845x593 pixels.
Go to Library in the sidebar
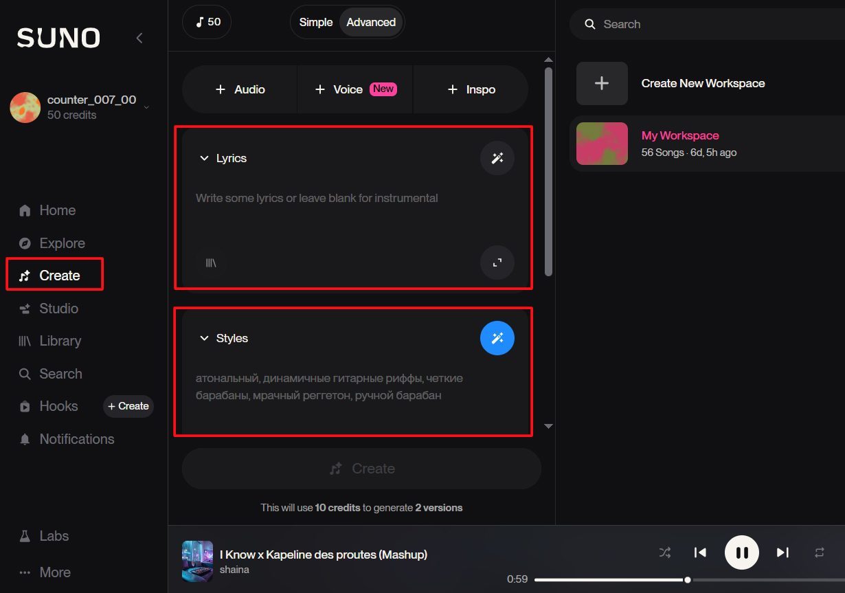click(60, 341)
